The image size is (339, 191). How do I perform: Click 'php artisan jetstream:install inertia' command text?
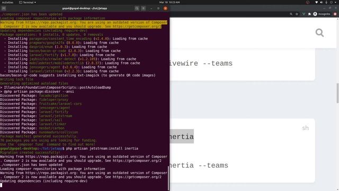click(102, 149)
